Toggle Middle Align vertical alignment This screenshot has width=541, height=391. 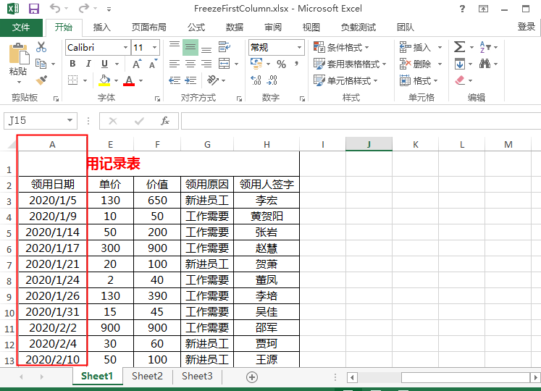click(190, 47)
